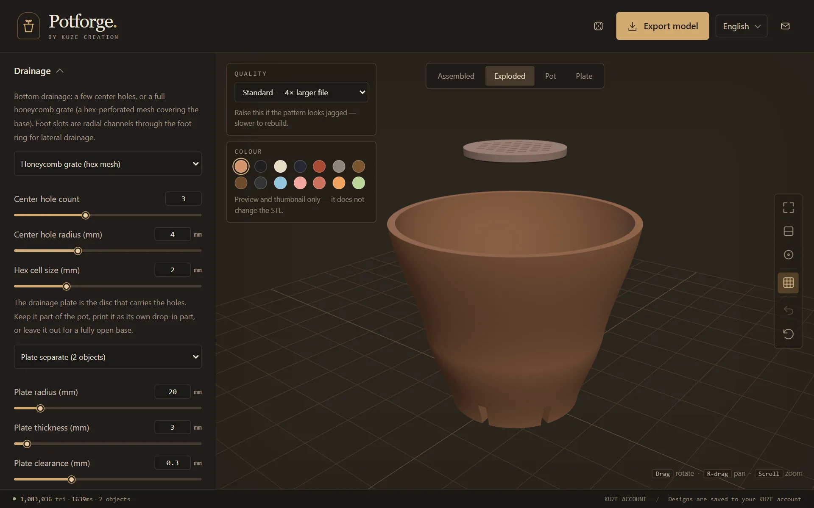The image size is (814, 508).
Task: Switch to Assembled view tab
Action: click(x=456, y=76)
